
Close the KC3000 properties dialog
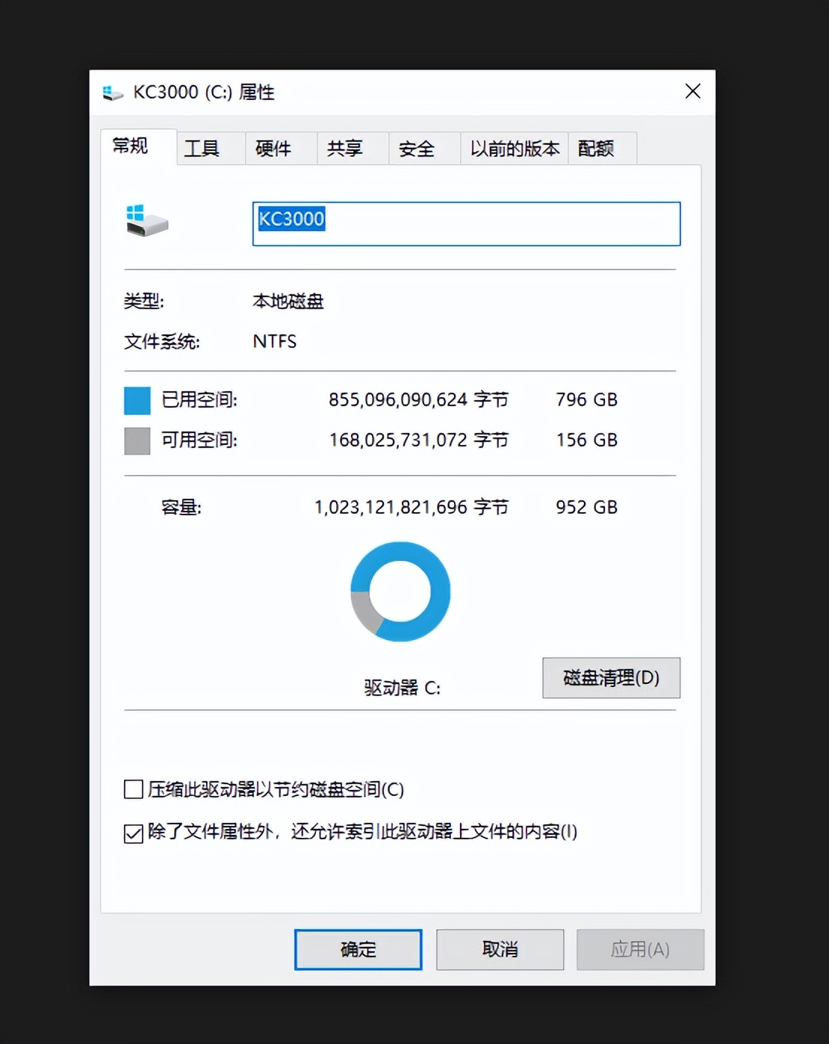[x=692, y=91]
